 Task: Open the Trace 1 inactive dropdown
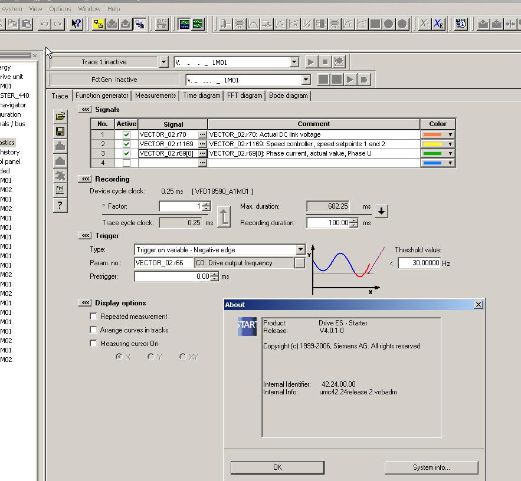[164, 62]
